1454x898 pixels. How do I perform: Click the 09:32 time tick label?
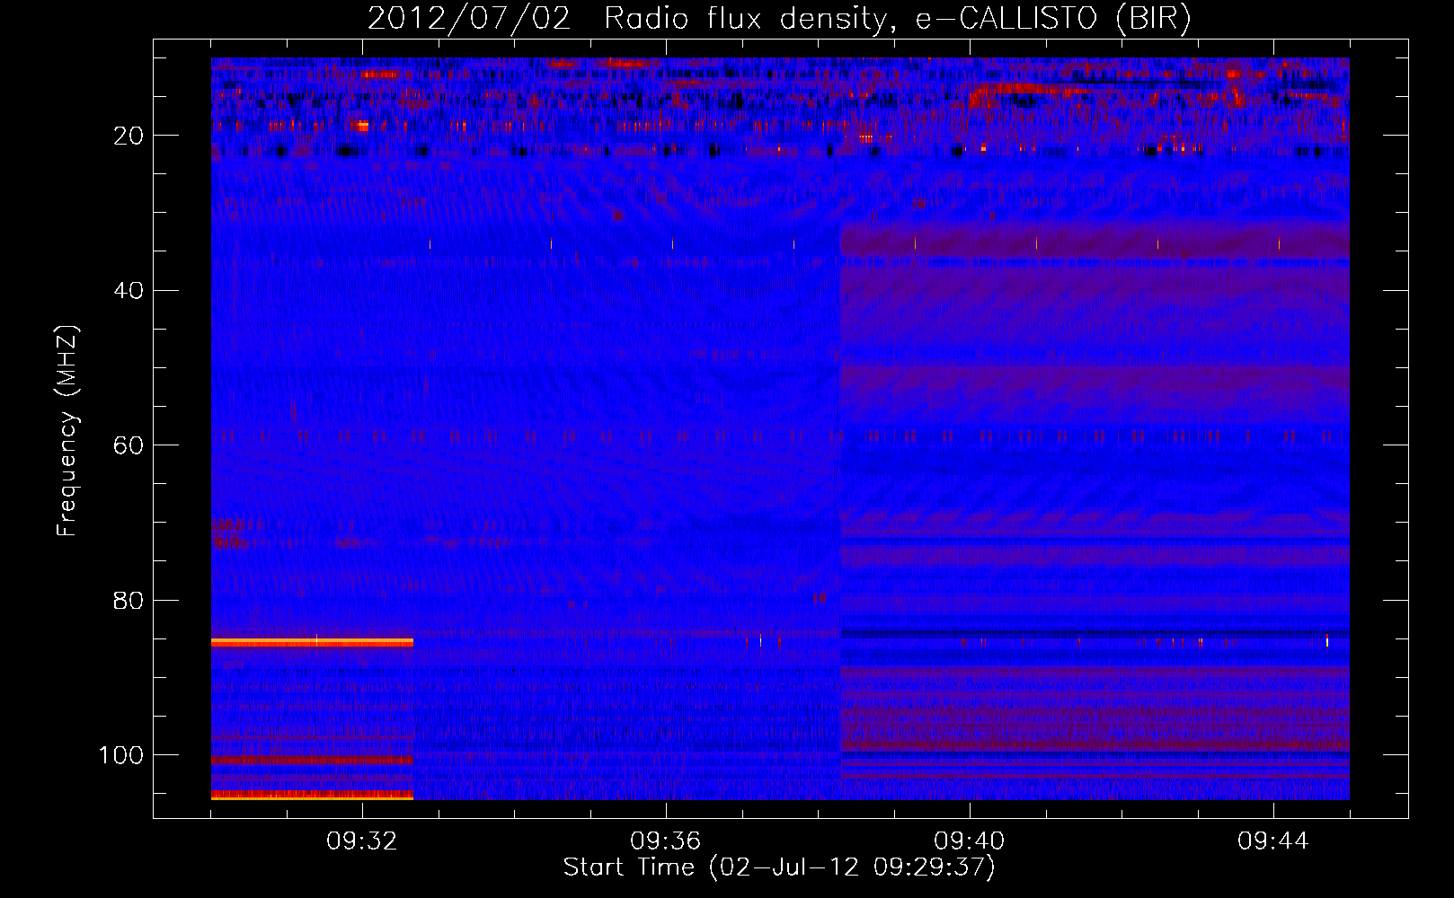pos(362,841)
